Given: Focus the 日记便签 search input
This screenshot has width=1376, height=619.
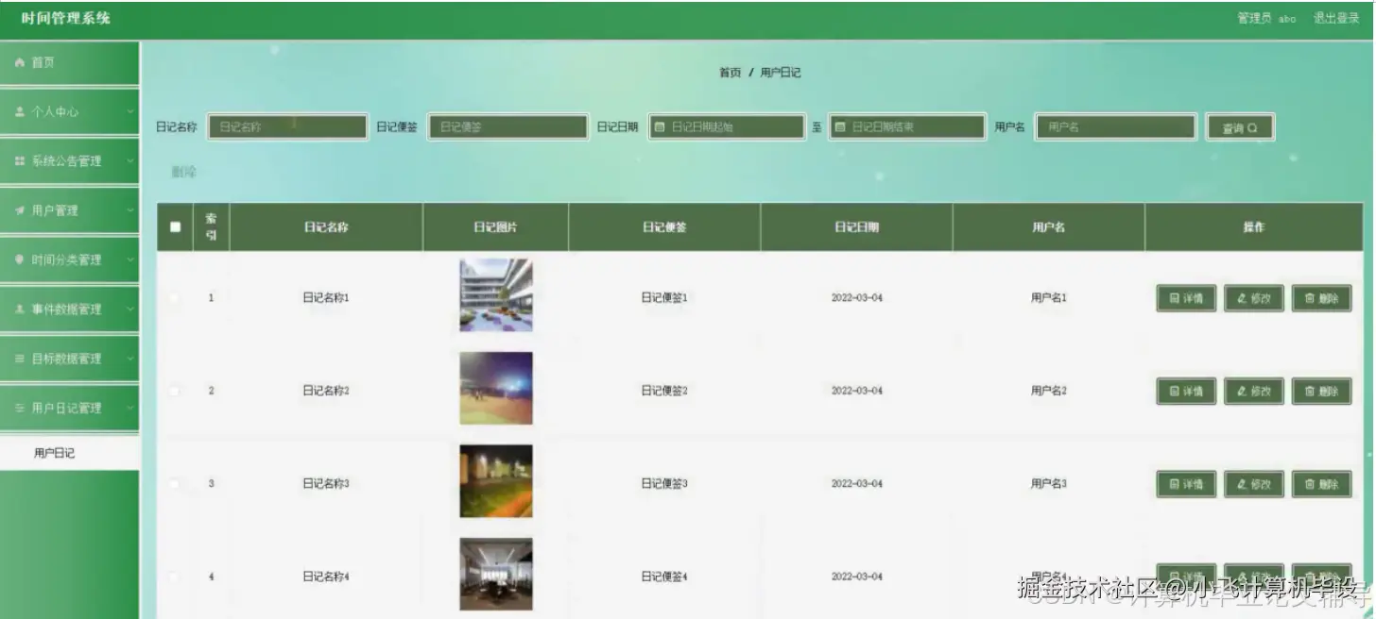Looking at the screenshot, I should pos(507,126).
